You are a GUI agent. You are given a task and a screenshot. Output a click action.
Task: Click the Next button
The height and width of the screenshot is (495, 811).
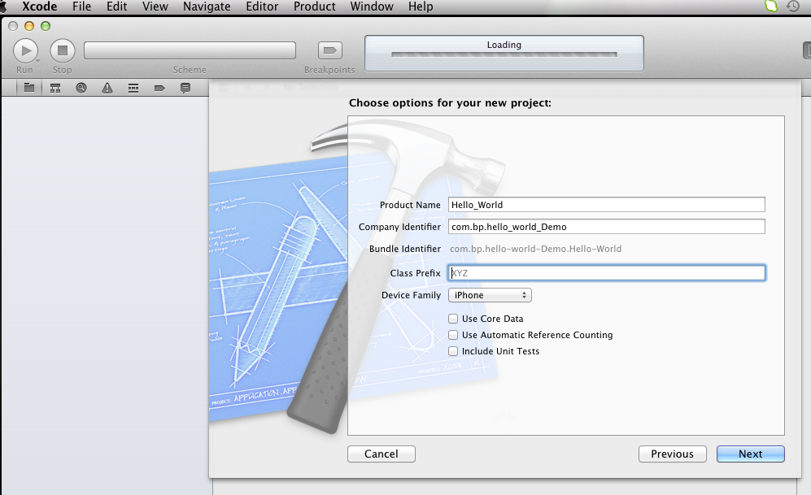751,454
